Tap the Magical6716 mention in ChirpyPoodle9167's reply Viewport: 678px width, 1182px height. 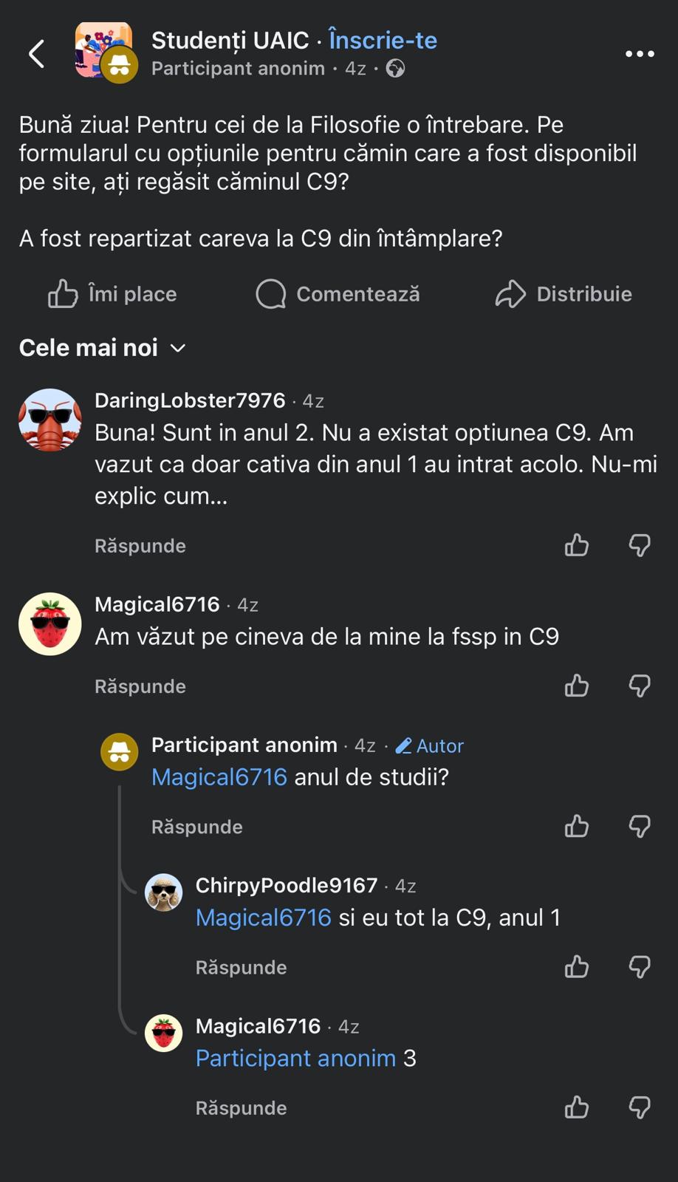click(263, 918)
